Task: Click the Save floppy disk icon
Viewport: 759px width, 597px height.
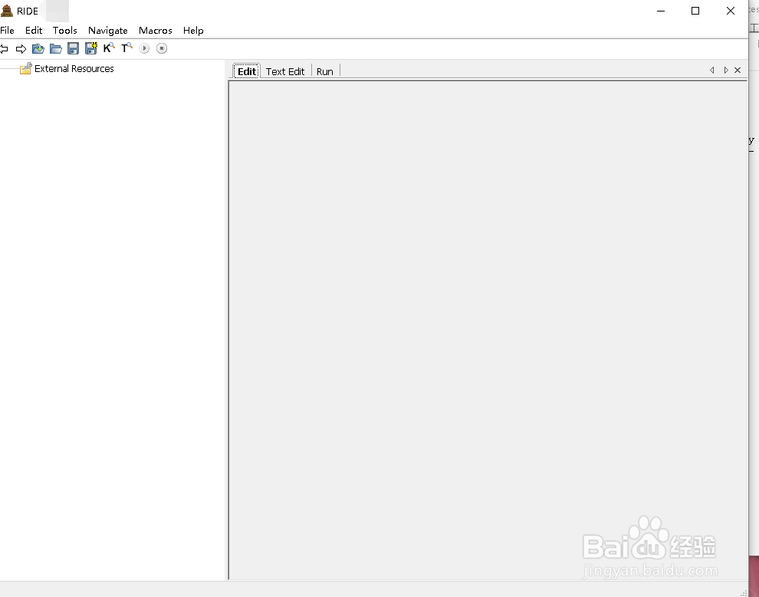Action: pos(73,48)
